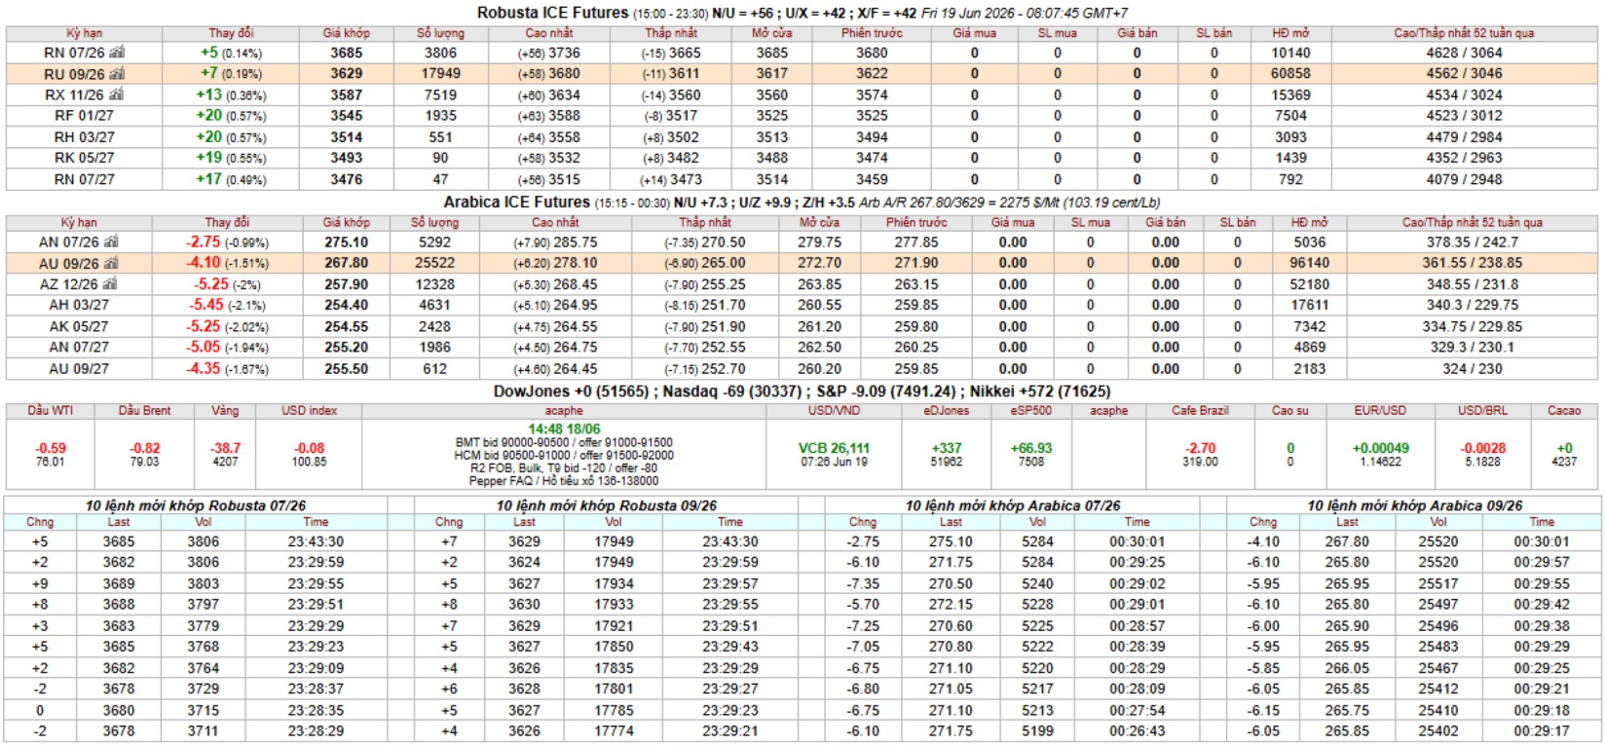Click the DowJones and Nasdaq index summary line
Screen dimensions: 1605x746
tap(802, 392)
